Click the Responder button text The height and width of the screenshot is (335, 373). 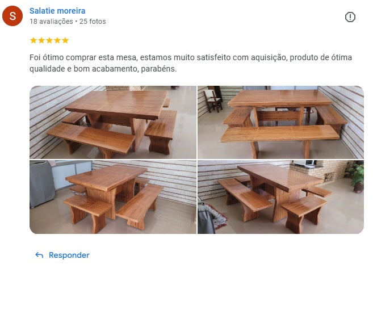[69, 256]
